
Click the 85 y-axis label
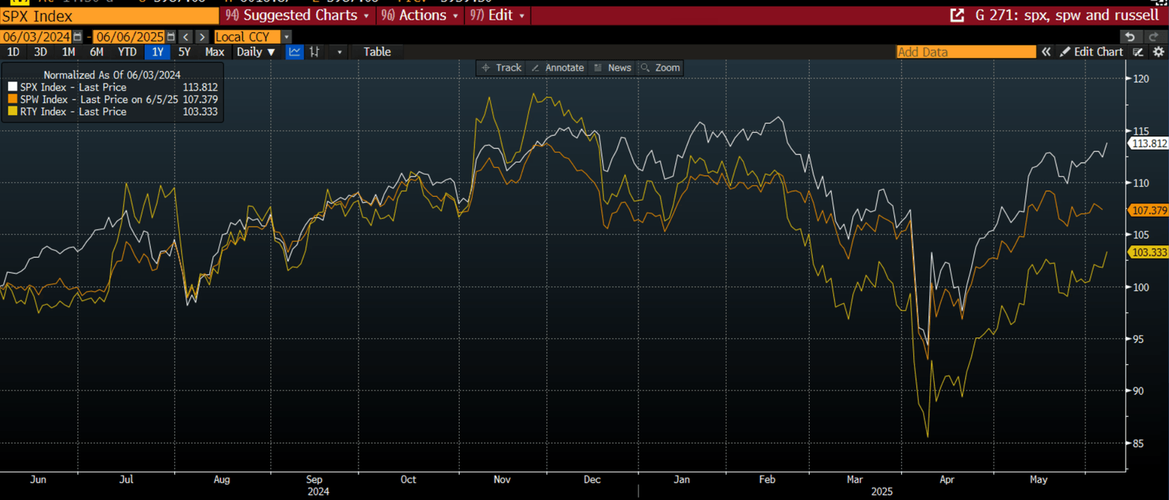[x=1140, y=443]
